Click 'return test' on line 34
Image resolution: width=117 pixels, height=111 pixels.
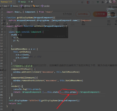pyautogui.click(x=15, y=103)
